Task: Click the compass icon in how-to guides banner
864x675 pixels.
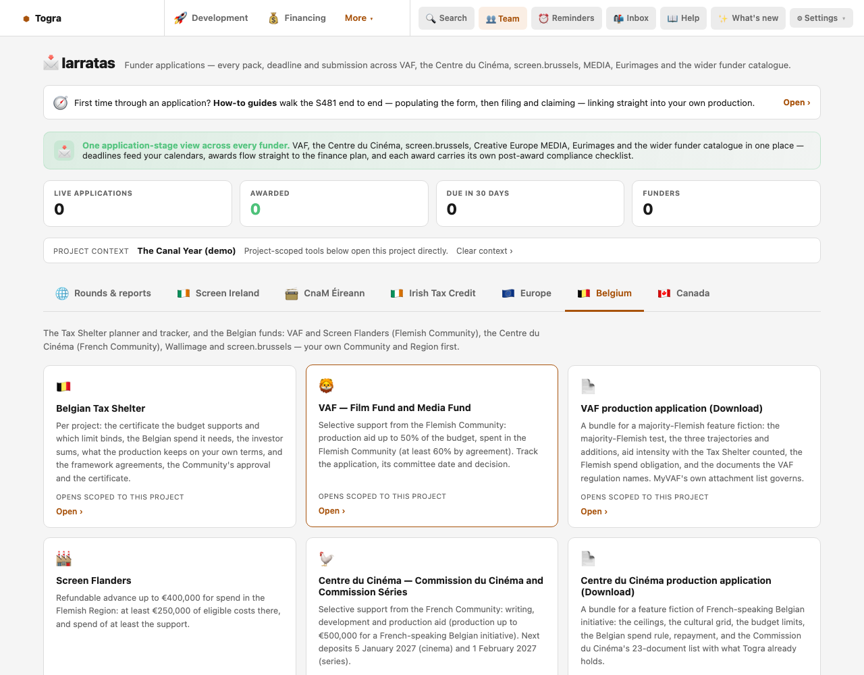Action: coord(61,103)
